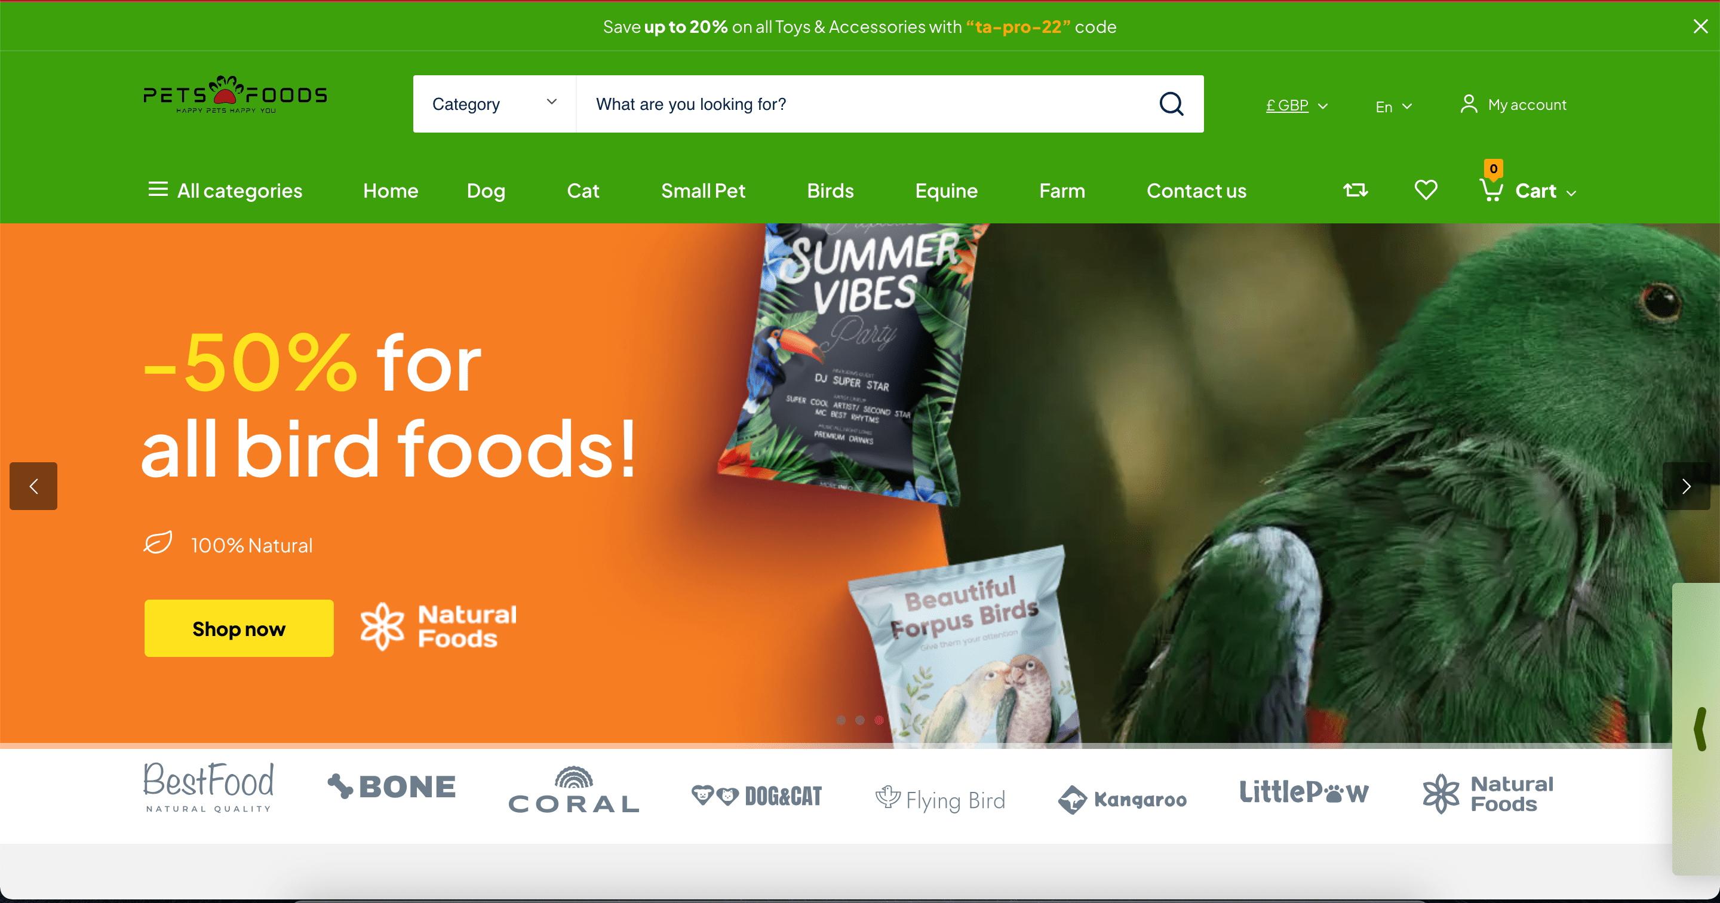The height and width of the screenshot is (903, 1720).
Task: Go to next slide arrow
Action: point(1686,486)
